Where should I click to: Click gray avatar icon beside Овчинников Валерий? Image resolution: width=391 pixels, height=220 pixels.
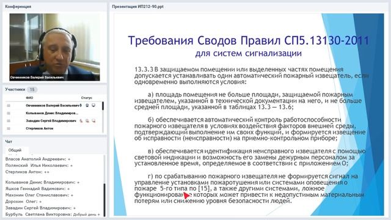pyautogui.click(x=9, y=106)
